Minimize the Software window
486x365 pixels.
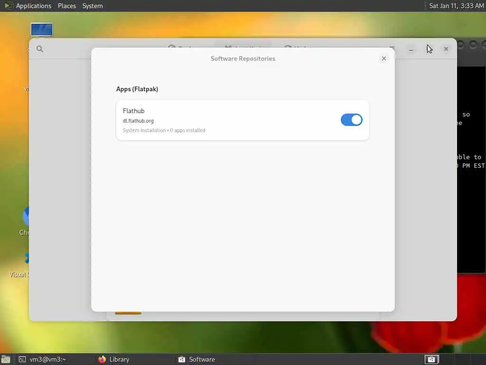(x=411, y=49)
